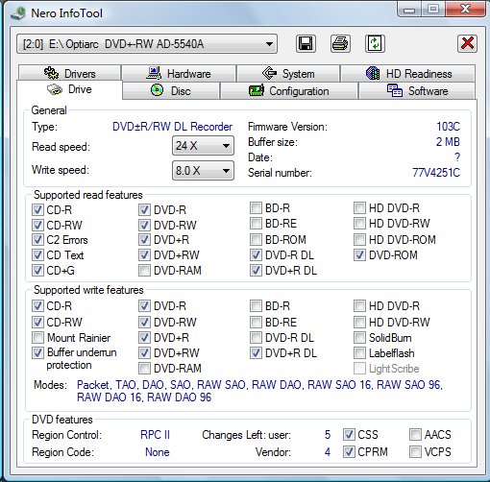Switch to the Software tab
Viewport: 490px width, 482px height.
(417, 91)
